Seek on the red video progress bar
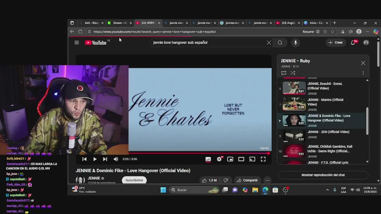The width and height of the screenshot is (381, 214). tap(199, 153)
